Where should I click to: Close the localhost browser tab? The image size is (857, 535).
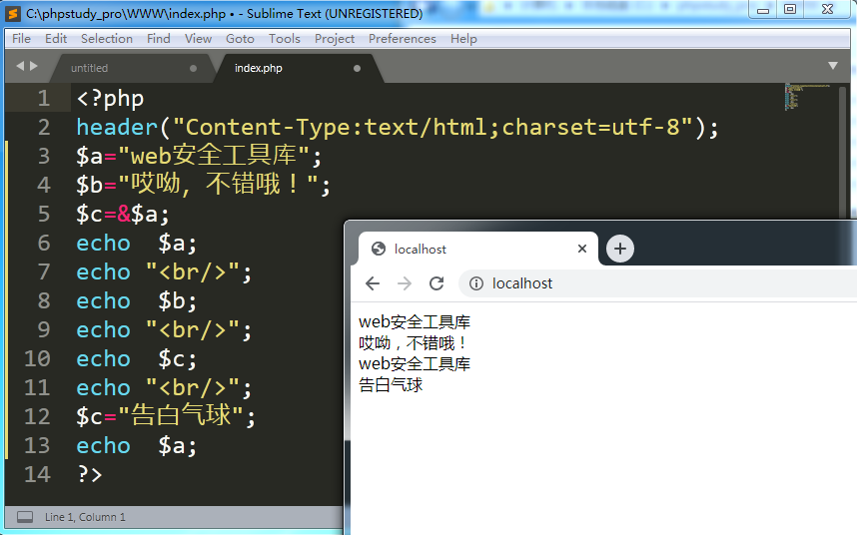582,249
